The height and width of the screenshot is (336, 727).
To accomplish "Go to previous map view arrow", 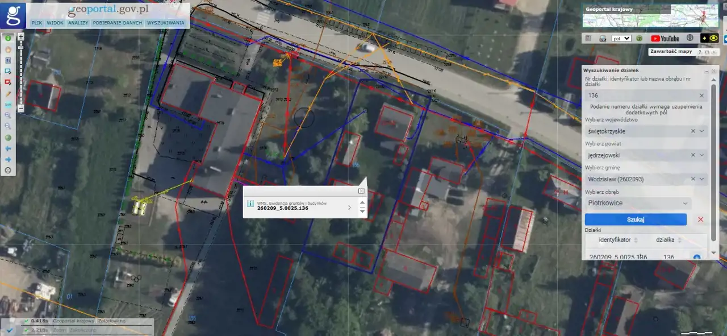I will click(x=9, y=148).
